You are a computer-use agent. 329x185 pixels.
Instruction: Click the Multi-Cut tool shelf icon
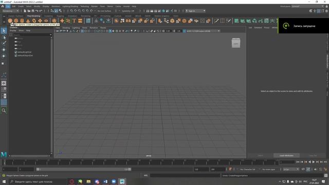(x=216, y=21)
